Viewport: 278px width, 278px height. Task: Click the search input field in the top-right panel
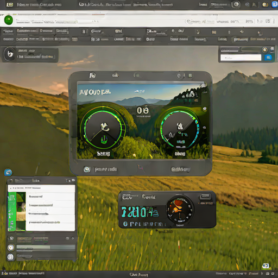point(241,58)
